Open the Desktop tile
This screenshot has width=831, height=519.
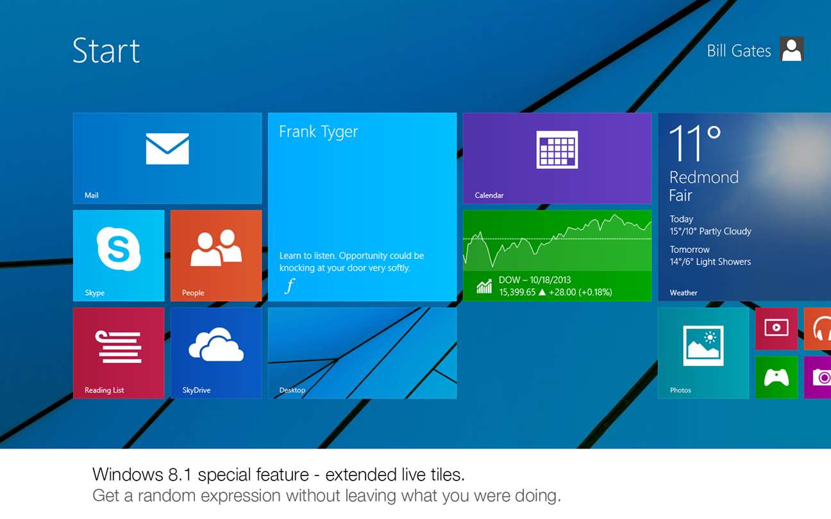pos(362,353)
